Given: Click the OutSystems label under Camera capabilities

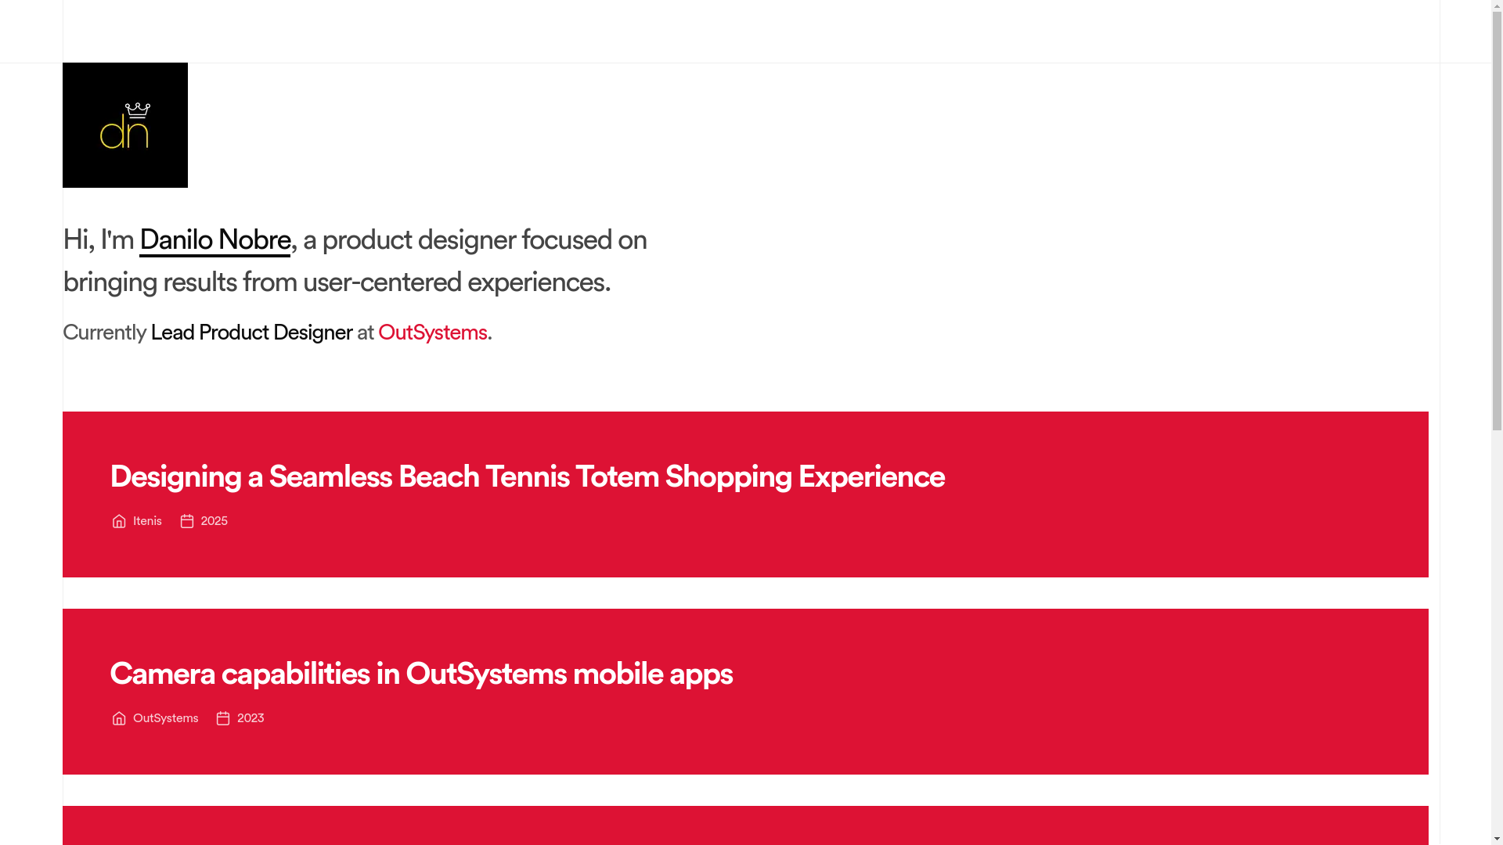Looking at the screenshot, I should point(165,718).
